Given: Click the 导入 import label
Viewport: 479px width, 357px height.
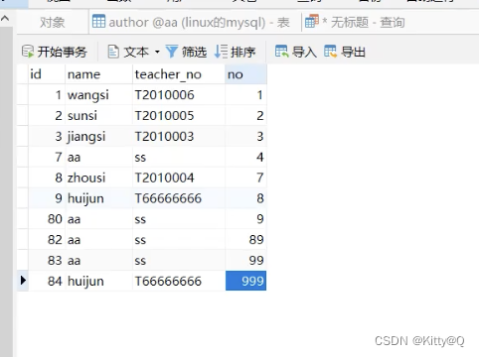Looking at the screenshot, I should pyautogui.click(x=304, y=53).
